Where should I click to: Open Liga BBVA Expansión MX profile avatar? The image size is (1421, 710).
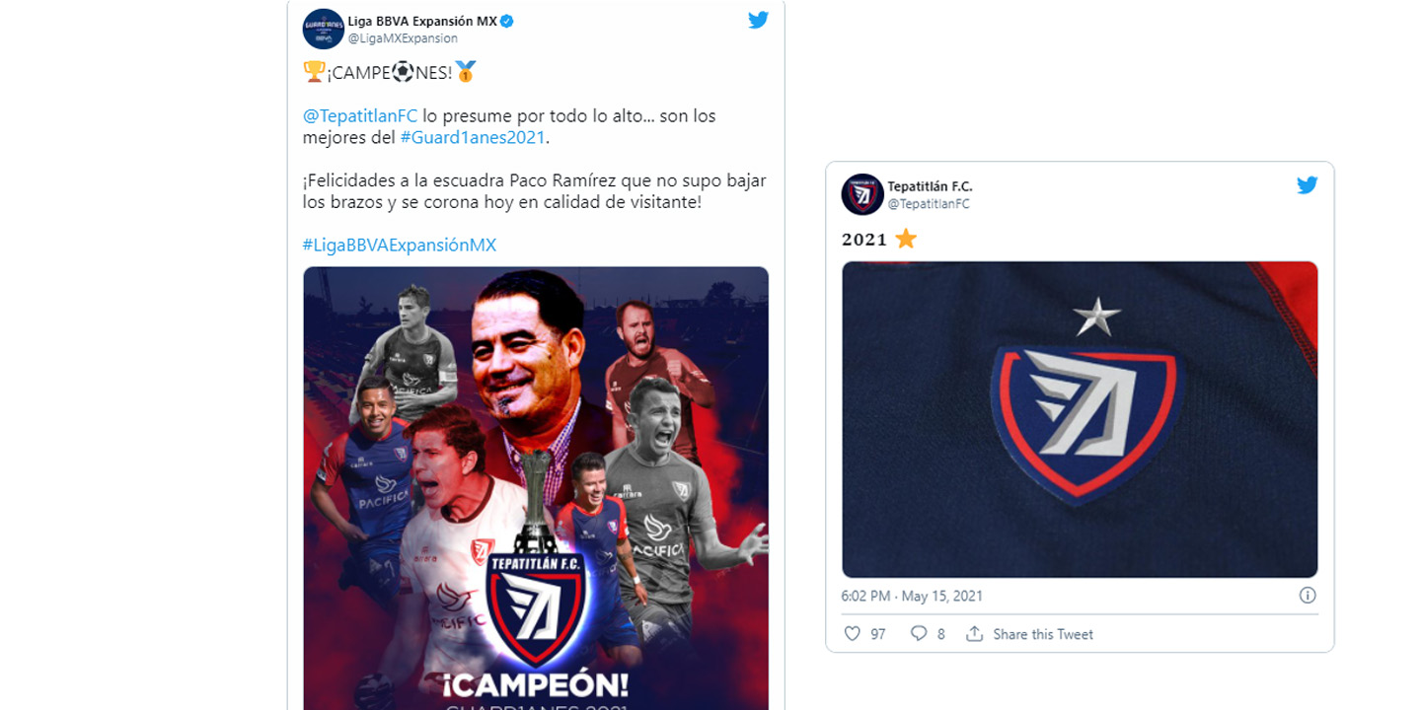323,29
